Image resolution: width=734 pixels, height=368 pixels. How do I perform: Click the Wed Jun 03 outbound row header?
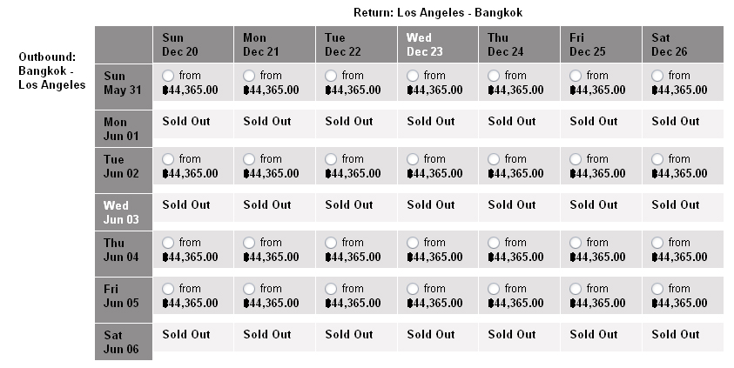124,211
